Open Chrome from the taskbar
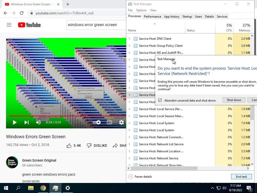This screenshot has width=257, height=193. (43, 188)
